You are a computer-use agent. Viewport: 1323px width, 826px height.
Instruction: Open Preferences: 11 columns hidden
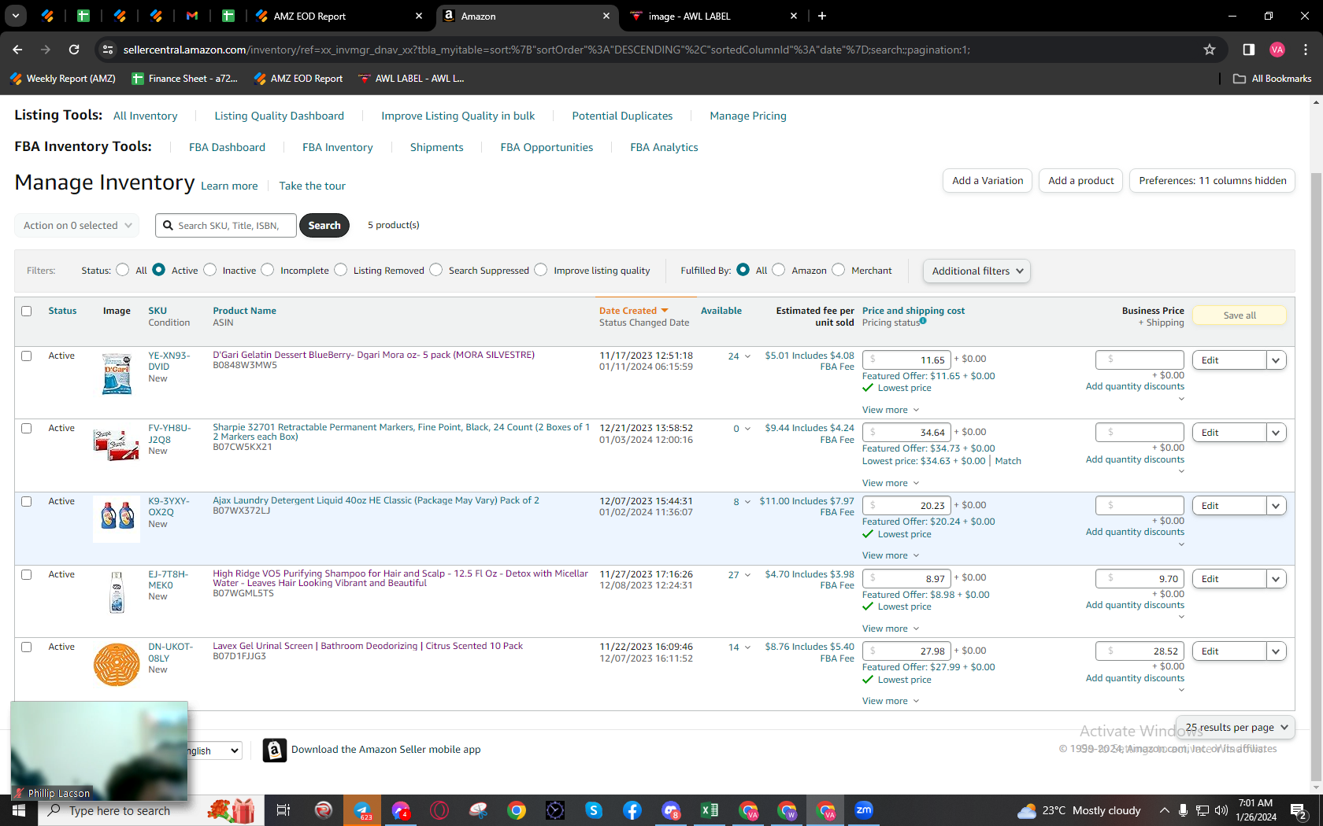click(1213, 181)
